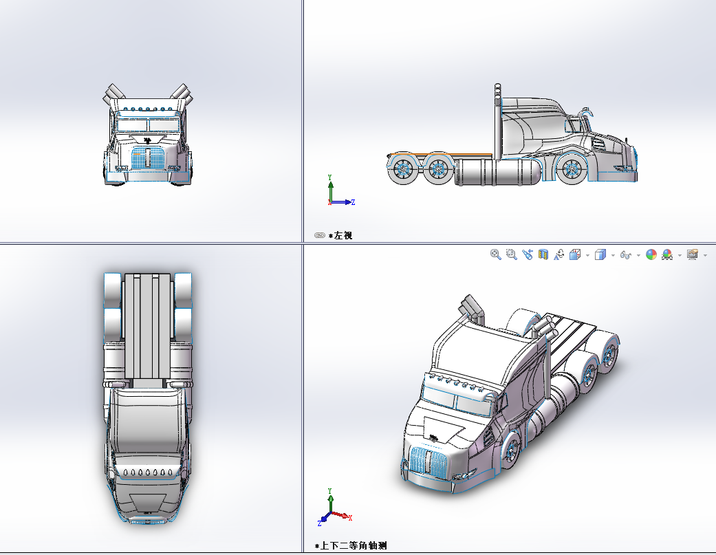Open the Dynamic Annotation Views icon
This screenshot has height=555, width=716.
coord(559,254)
